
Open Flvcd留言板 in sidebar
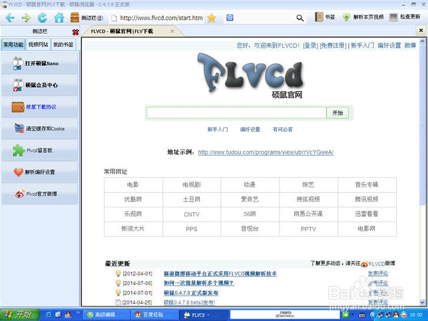pos(39,150)
